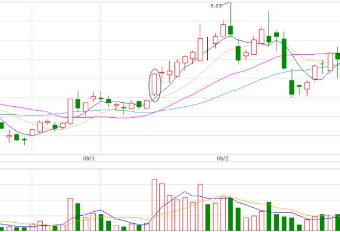
Task: Select the orange moving average line on volume panel
Action: [223, 195]
